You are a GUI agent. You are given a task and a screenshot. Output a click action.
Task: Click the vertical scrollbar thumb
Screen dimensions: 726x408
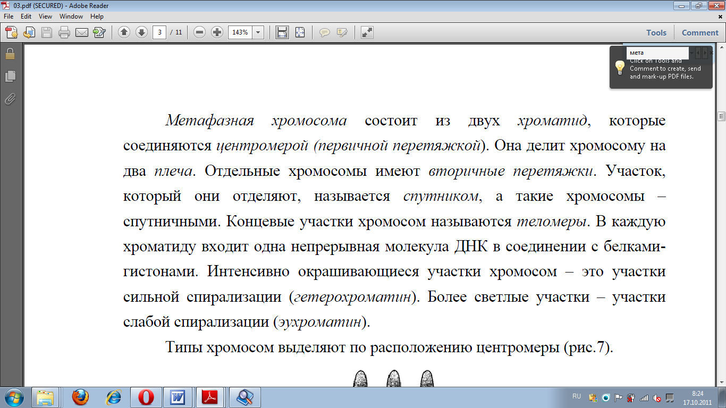pyautogui.click(x=722, y=117)
